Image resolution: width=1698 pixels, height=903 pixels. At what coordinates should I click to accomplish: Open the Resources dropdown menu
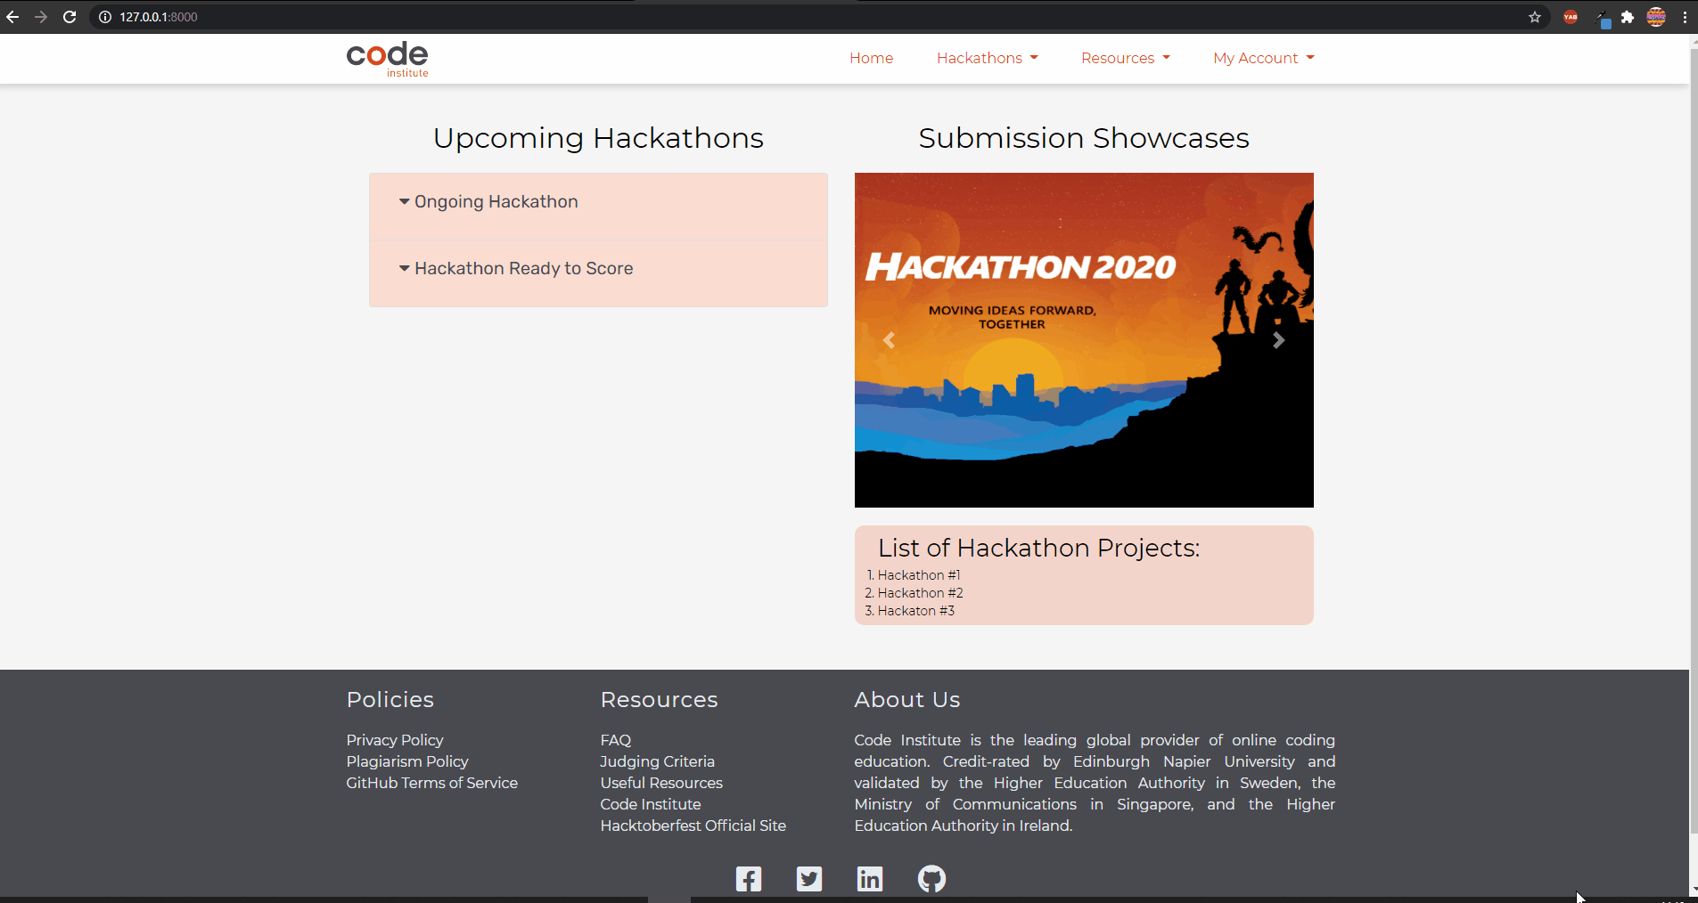tap(1126, 58)
